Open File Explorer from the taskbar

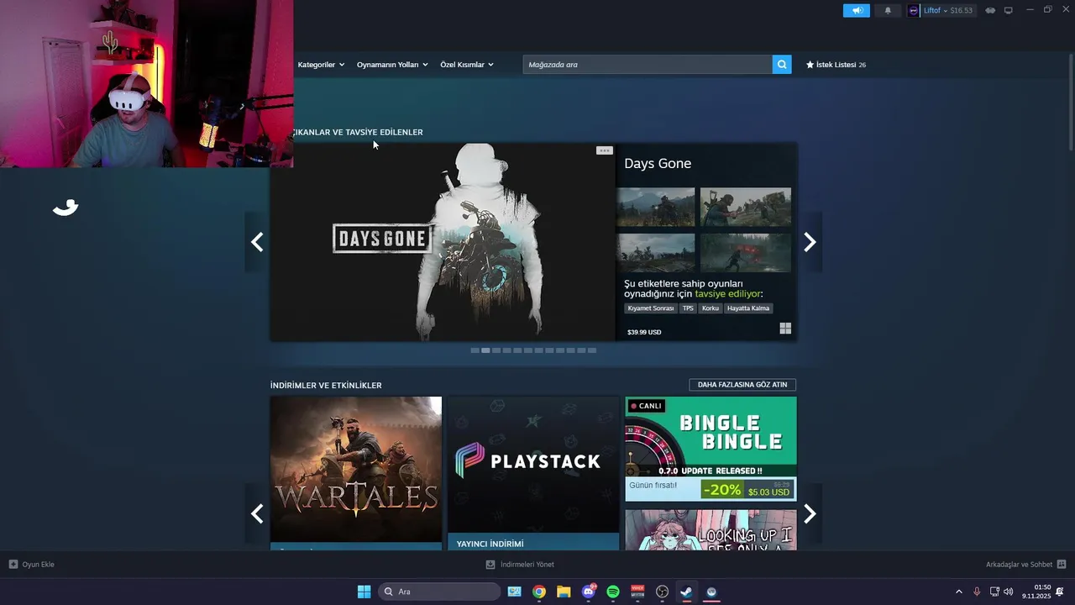[564, 592]
